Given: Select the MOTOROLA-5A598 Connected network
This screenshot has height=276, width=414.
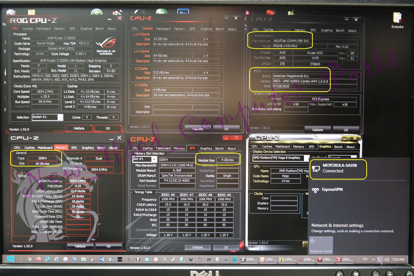Looking at the screenshot, I should [338, 169].
